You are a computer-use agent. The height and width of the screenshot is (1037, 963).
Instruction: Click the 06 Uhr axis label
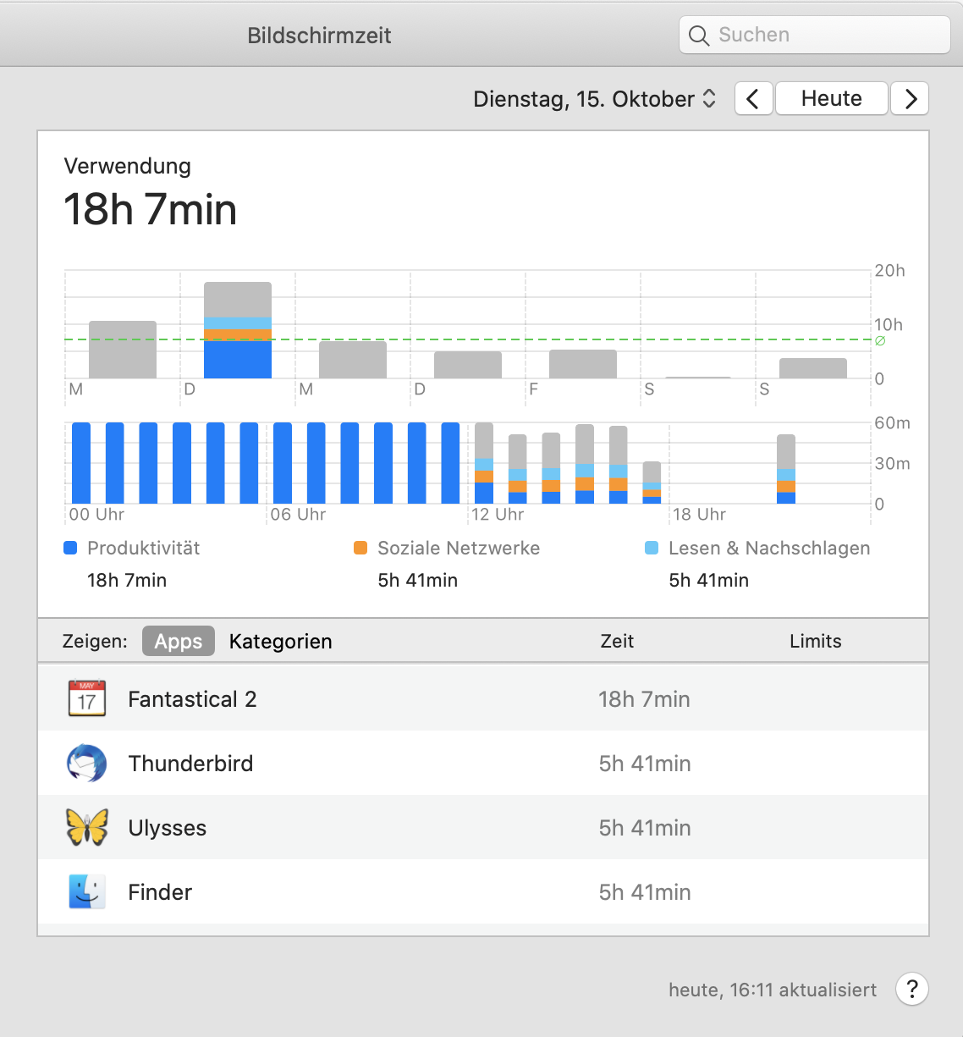298,514
